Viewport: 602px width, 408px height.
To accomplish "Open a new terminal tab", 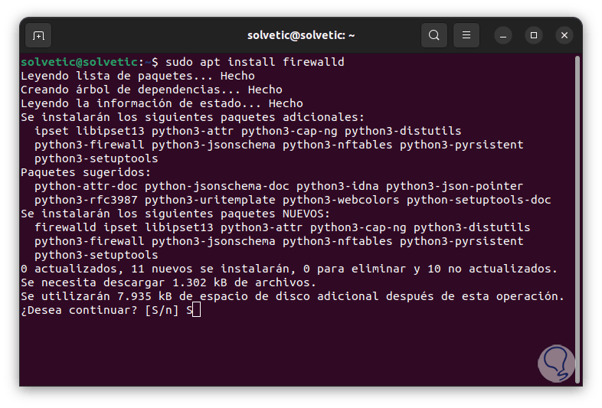I will (38, 35).
